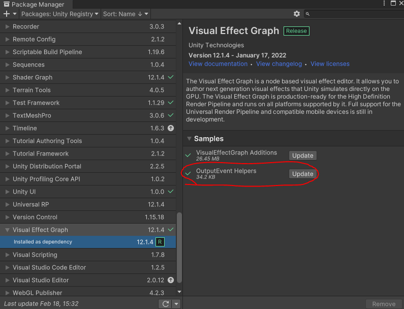
Task: Select the Package Manager tab
Action: coord(37,5)
